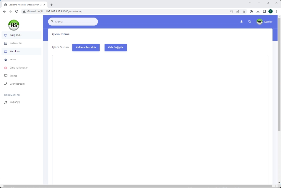The image size is (281, 188).
Task: Open the Ayarlar user profile menu
Action: click(x=264, y=22)
